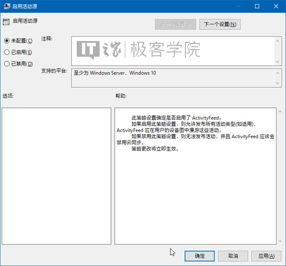Click the 取消 button
Viewport: 286px width, 266px height.
(233, 256)
